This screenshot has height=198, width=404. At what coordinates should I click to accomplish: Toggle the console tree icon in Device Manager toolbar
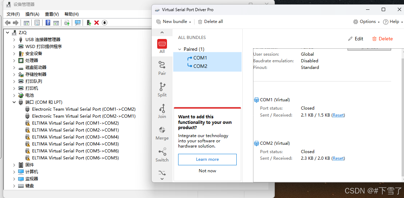26,23
